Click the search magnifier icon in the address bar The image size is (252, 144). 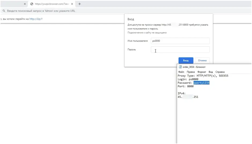(4, 11)
